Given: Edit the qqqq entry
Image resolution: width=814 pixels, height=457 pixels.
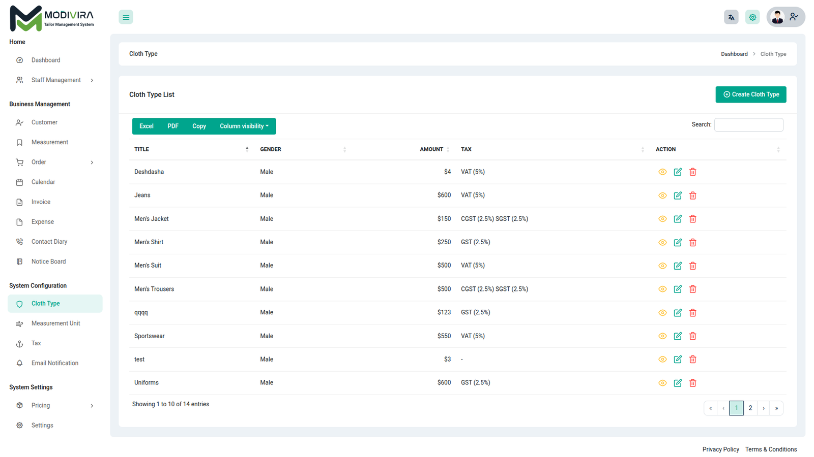Looking at the screenshot, I should coord(678,313).
